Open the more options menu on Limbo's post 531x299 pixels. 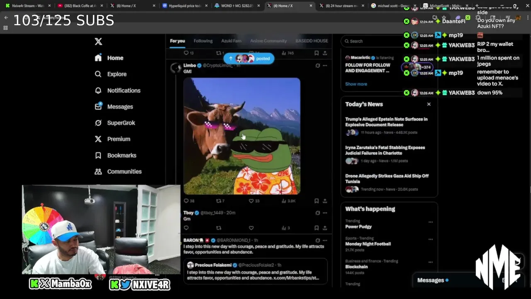coord(325,66)
